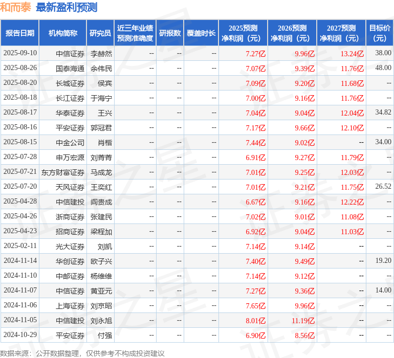The height and width of the screenshot is (358, 394).
Task: Click the 覆盖时长 column header
Action: tap(201, 33)
